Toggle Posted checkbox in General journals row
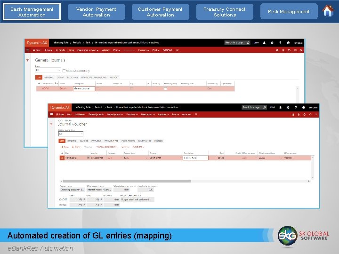The image size is (339, 254). 98,88
